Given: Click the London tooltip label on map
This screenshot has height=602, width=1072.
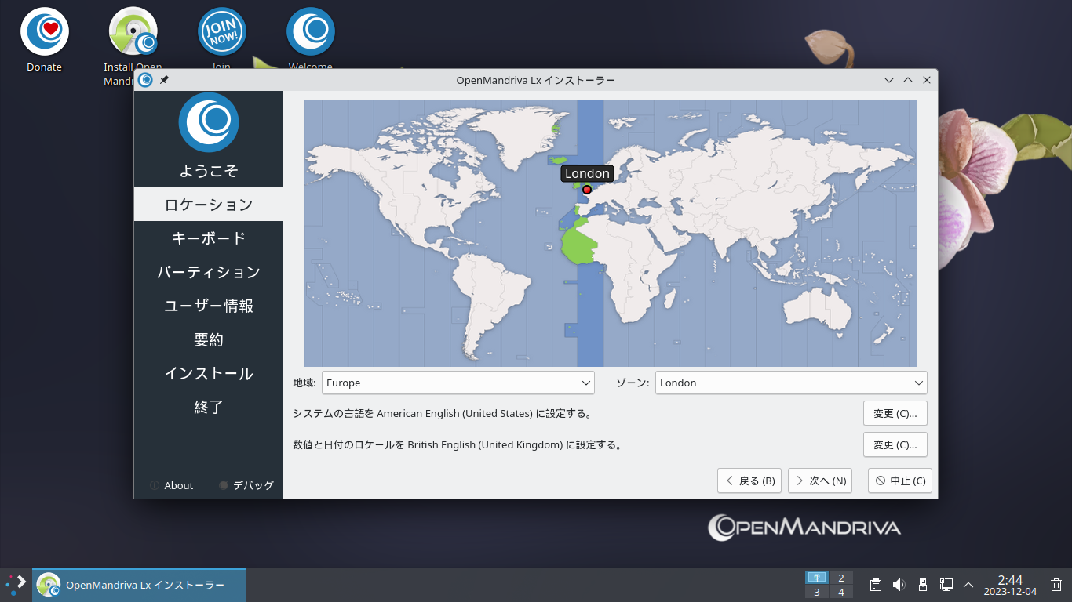Looking at the screenshot, I should (x=587, y=173).
